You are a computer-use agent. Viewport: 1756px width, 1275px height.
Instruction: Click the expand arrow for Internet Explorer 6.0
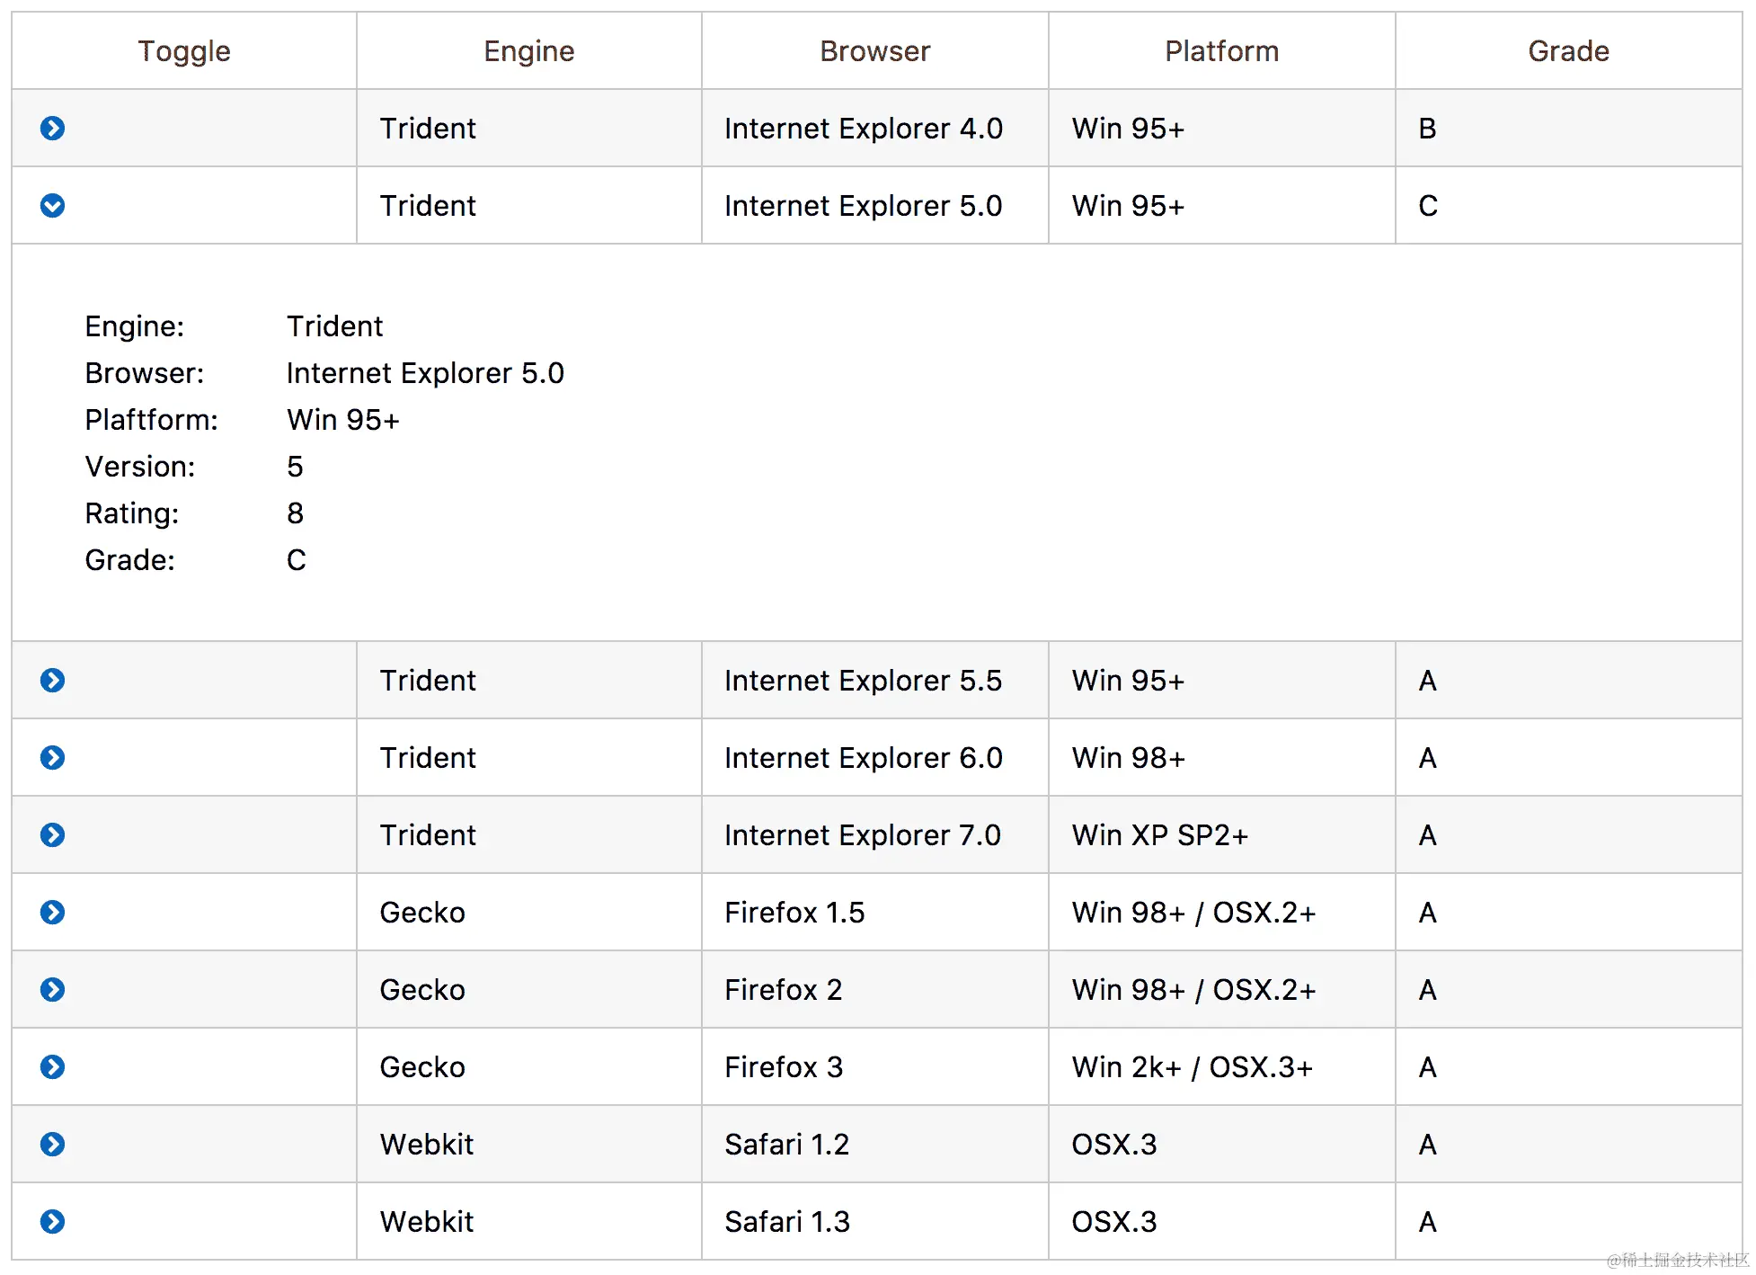(53, 758)
